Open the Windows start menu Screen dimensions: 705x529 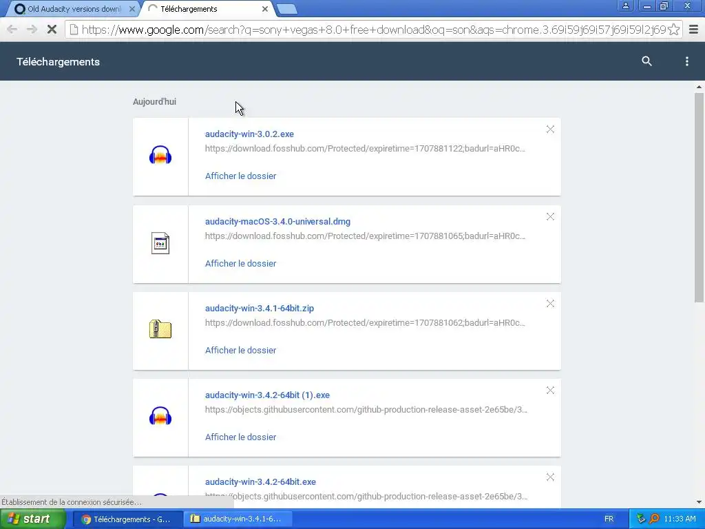(33, 519)
